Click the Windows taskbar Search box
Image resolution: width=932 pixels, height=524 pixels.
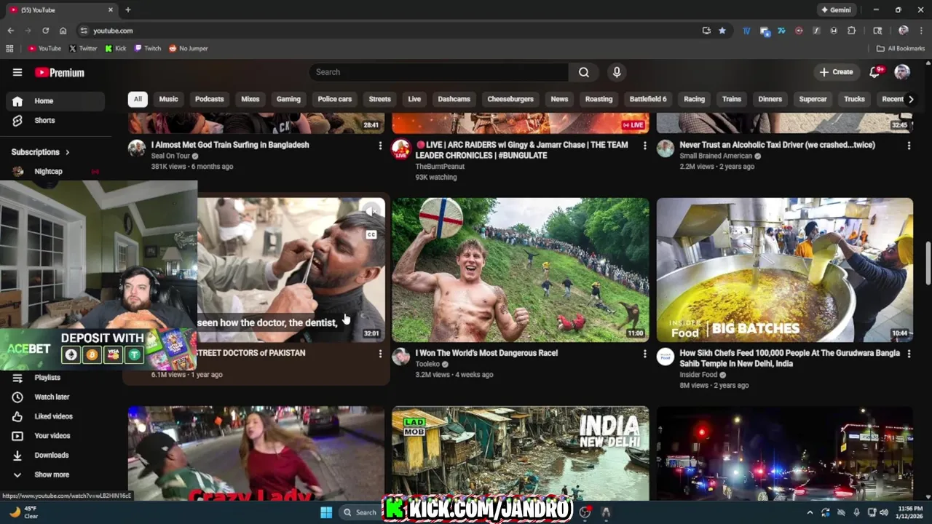pos(361,512)
